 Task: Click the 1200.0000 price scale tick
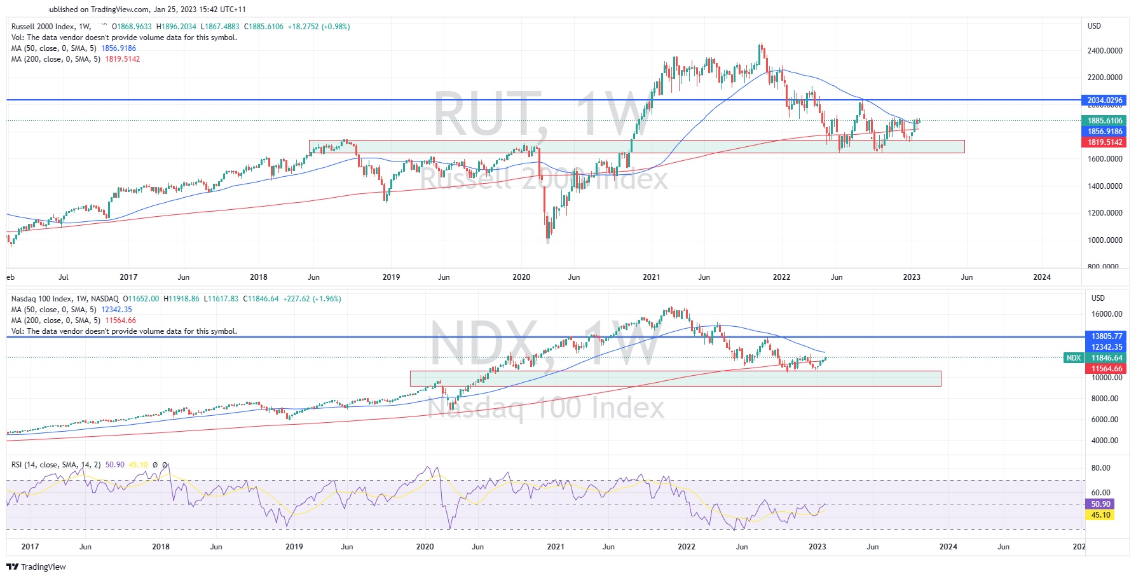point(1105,213)
